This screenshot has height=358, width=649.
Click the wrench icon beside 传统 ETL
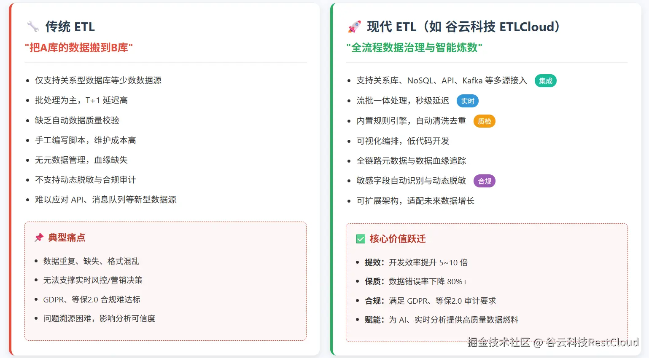click(x=33, y=27)
